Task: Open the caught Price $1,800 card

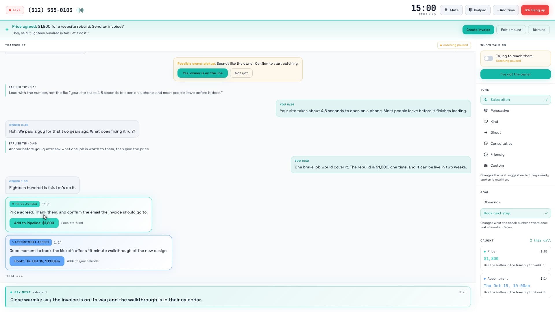Action: (x=515, y=258)
